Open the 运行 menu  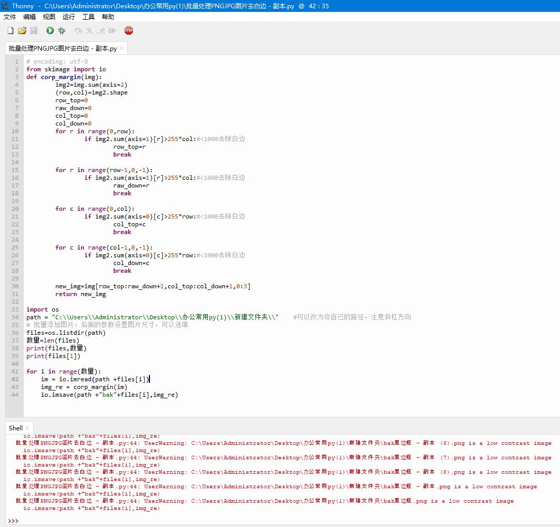(x=68, y=17)
